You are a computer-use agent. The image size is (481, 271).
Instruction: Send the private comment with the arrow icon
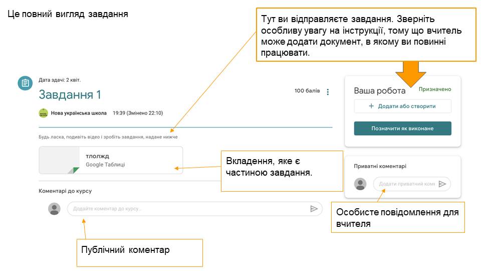442,184
